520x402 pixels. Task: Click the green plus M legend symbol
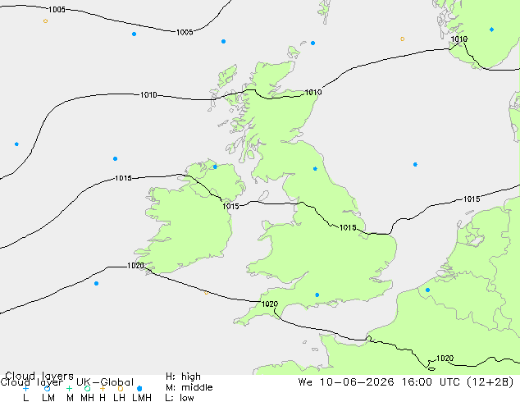click(69, 388)
